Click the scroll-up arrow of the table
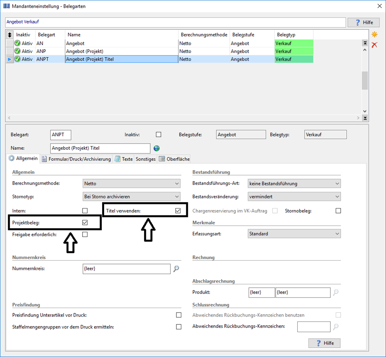Image resolution: width=386 pixels, height=357 pixels. coord(365,50)
